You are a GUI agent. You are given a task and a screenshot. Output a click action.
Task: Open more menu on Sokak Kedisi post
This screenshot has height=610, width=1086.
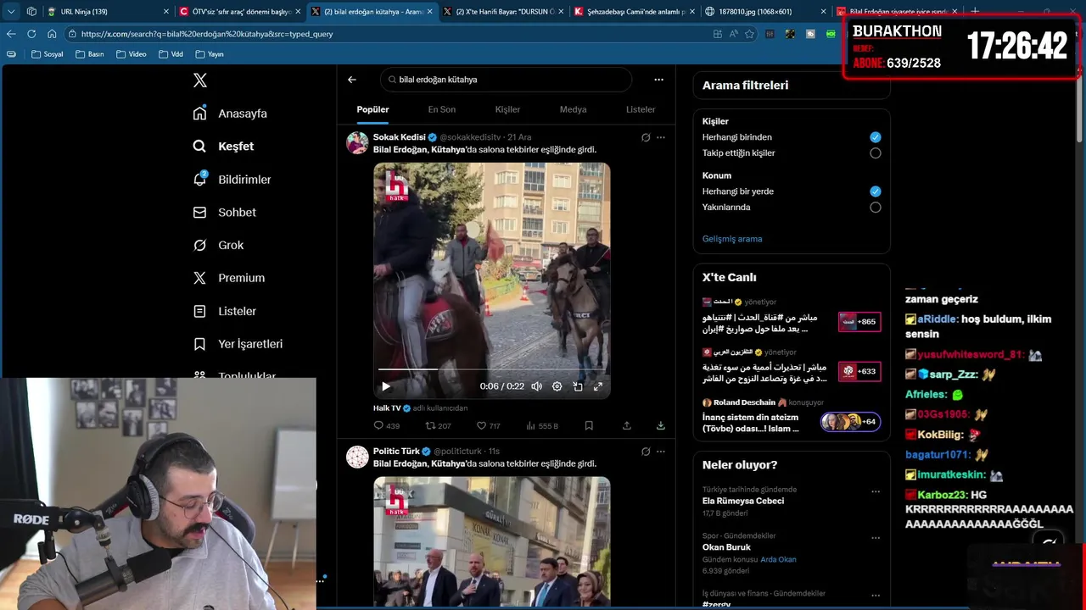[x=661, y=137]
